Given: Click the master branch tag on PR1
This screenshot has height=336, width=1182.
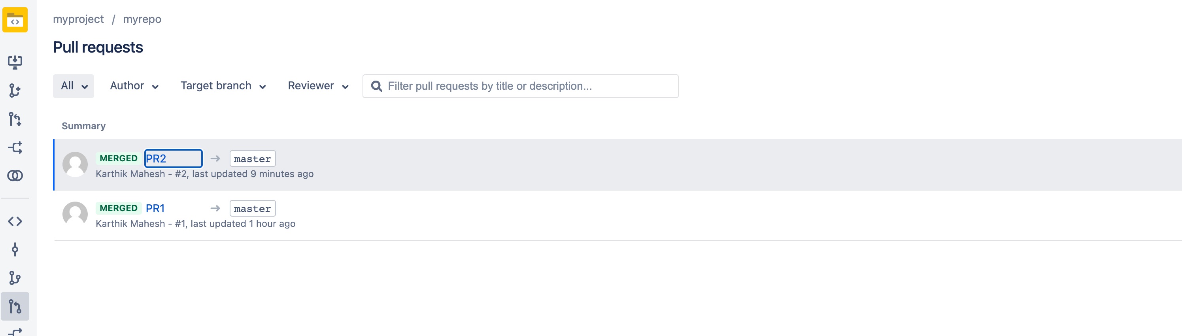Looking at the screenshot, I should point(252,208).
